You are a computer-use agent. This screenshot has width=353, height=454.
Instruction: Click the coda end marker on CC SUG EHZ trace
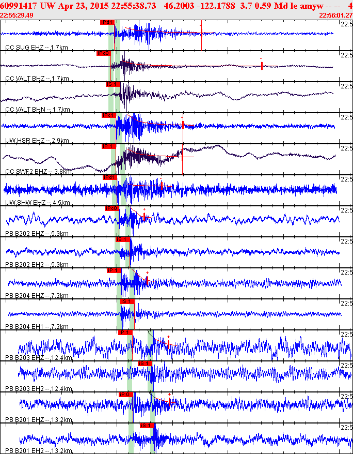click(x=201, y=33)
